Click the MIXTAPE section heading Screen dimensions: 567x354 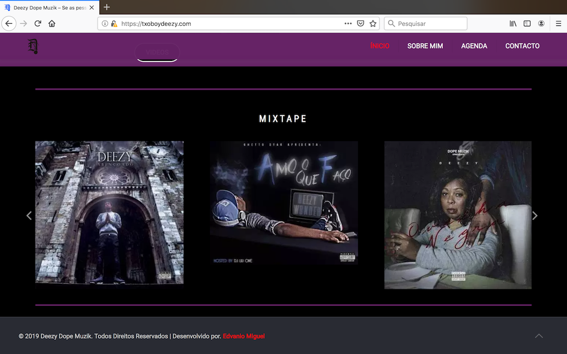pos(283,119)
